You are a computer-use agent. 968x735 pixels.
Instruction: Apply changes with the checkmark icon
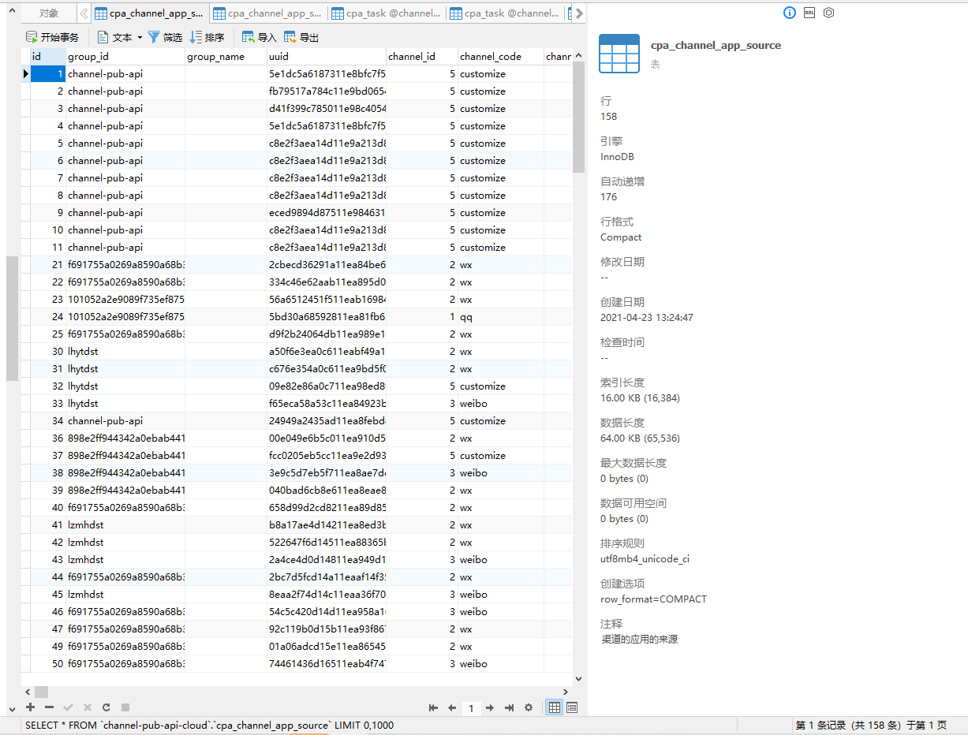(69, 707)
